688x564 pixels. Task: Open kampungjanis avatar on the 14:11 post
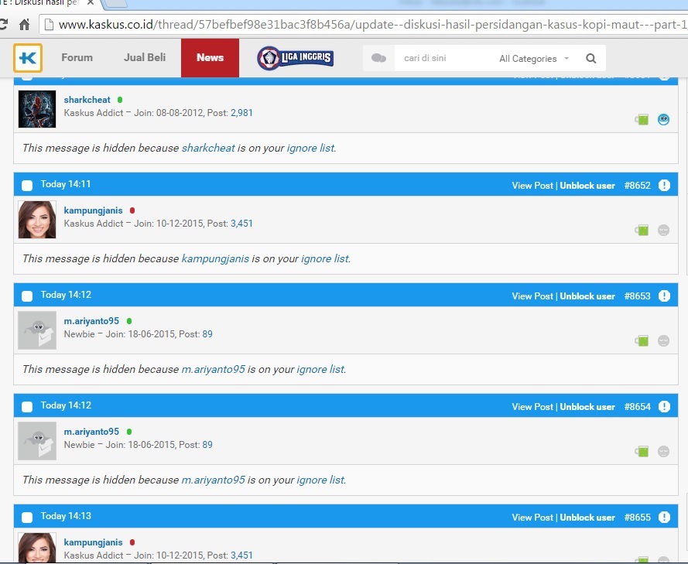click(x=37, y=219)
